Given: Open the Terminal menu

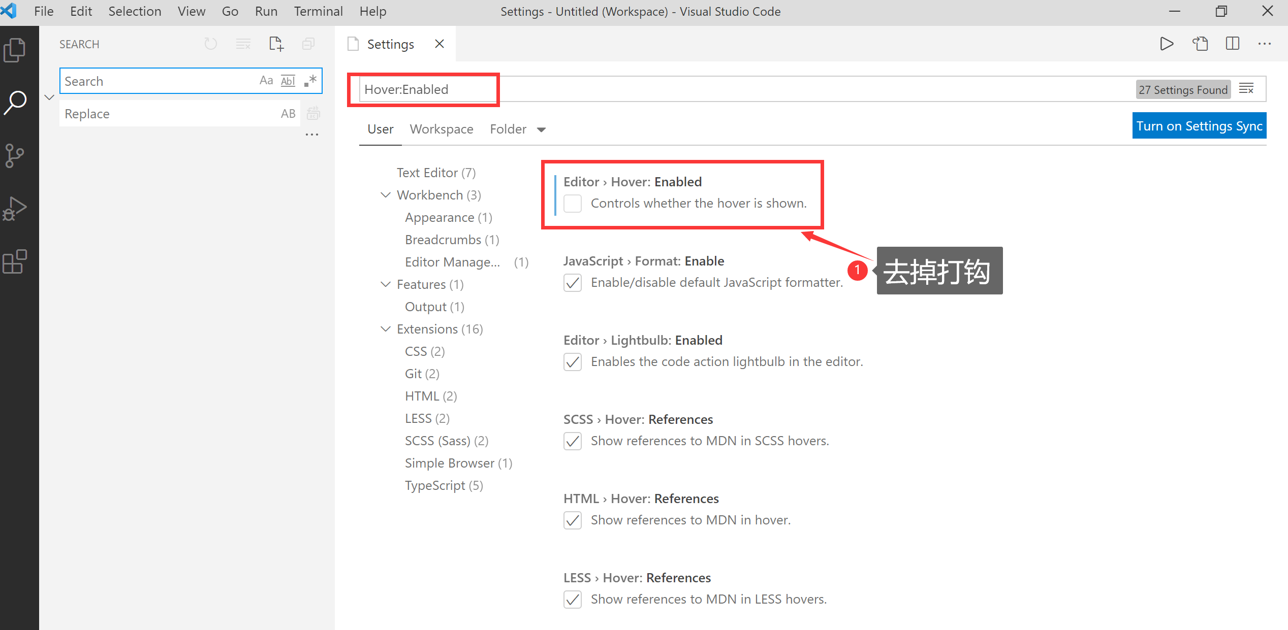Looking at the screenshot, I should click(x=318, y=11).
